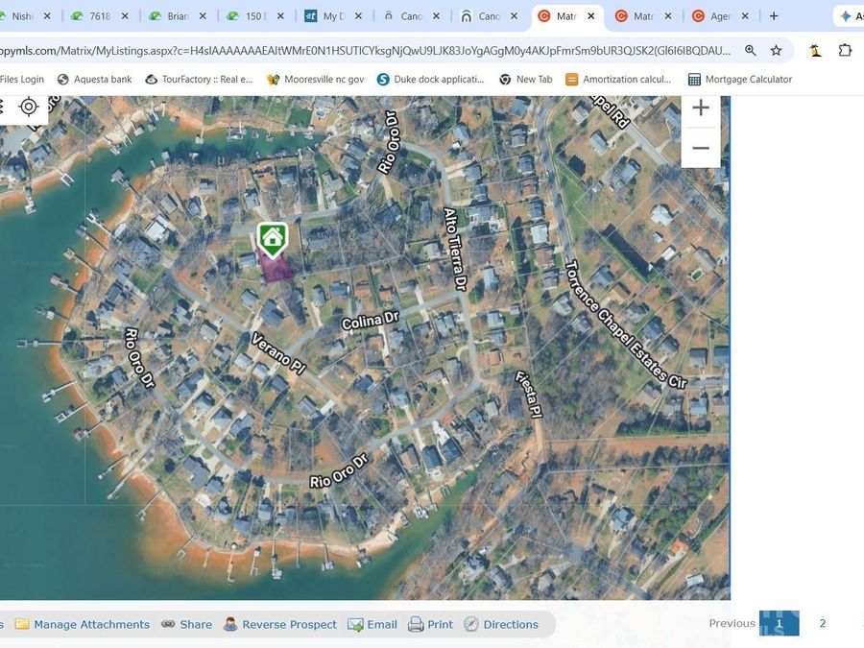Open Duke dock application bookmark
The height and width of the screenshot is (648, 864).
[430, 80]
